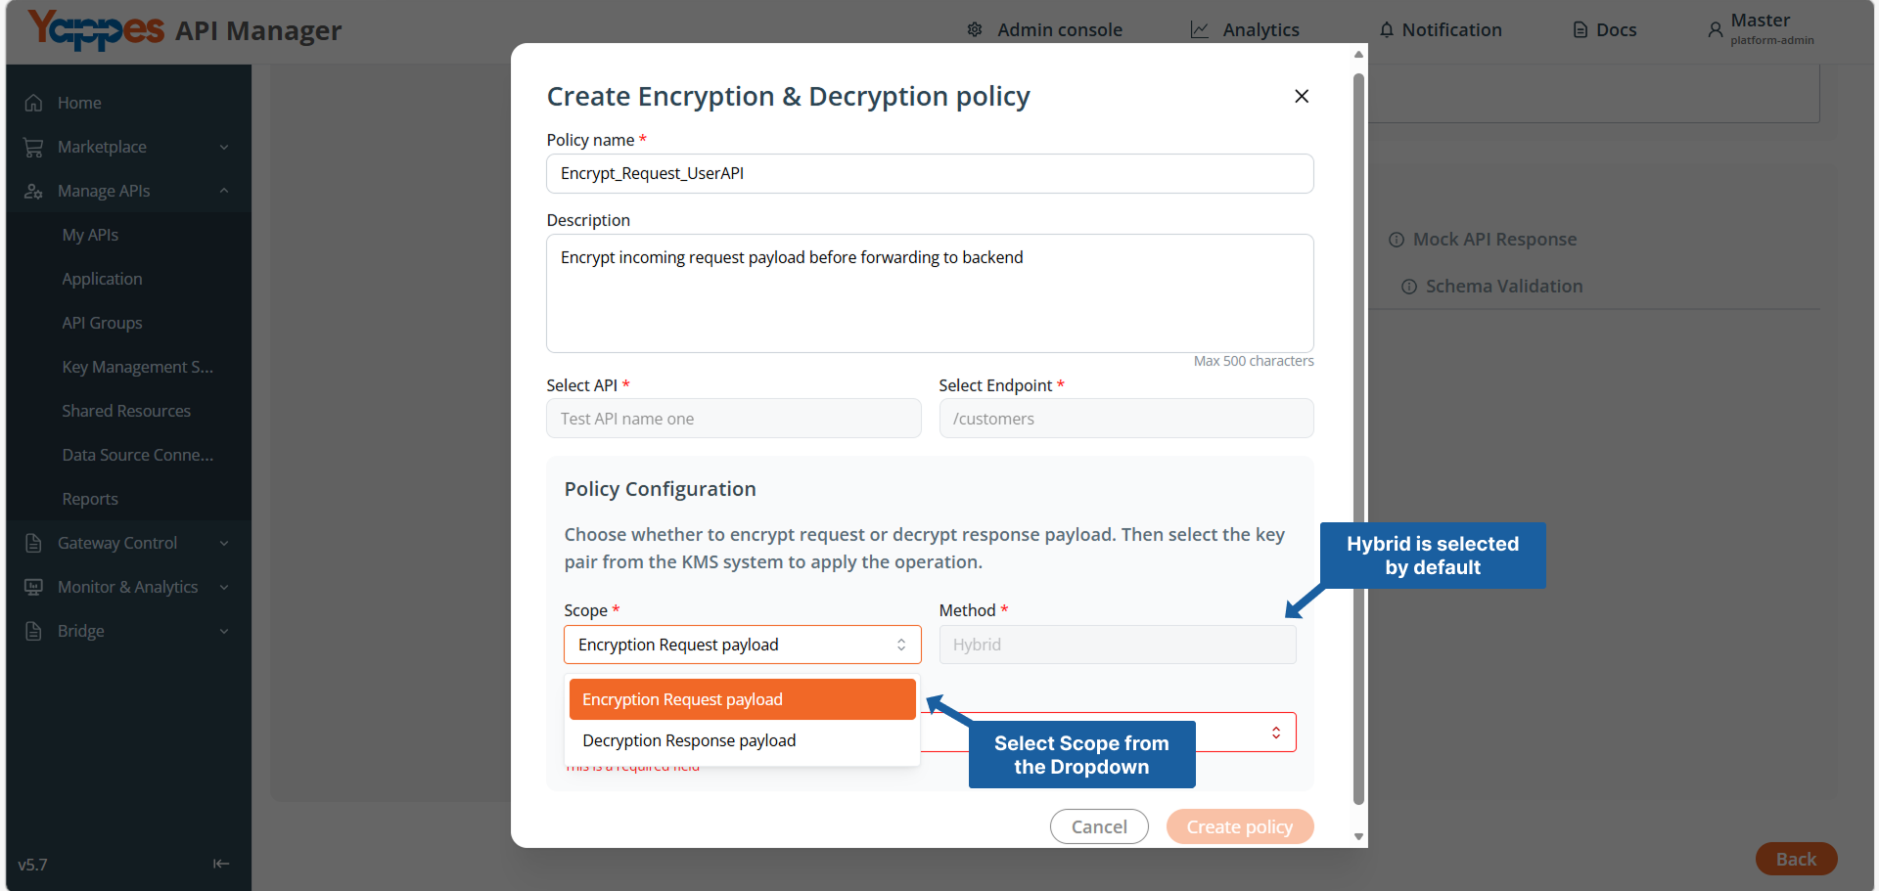Image resolution: width=1879 pixels, height=891 pixels.
Task: Click the Cancel button
Action: click(x=1099, y=826)
